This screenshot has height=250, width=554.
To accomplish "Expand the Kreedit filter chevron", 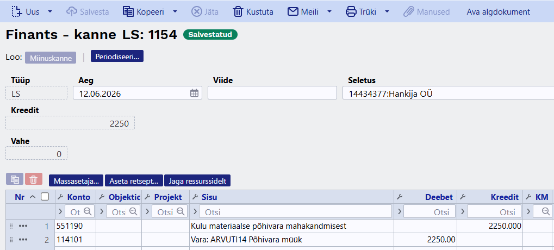I will [463, 211].
